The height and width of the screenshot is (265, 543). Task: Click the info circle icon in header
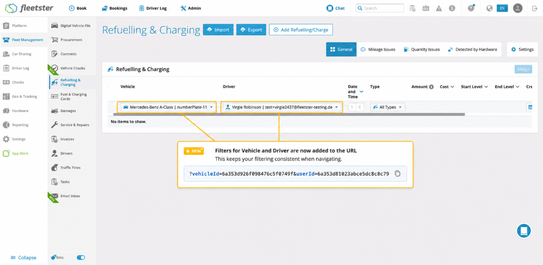[452, 8]
